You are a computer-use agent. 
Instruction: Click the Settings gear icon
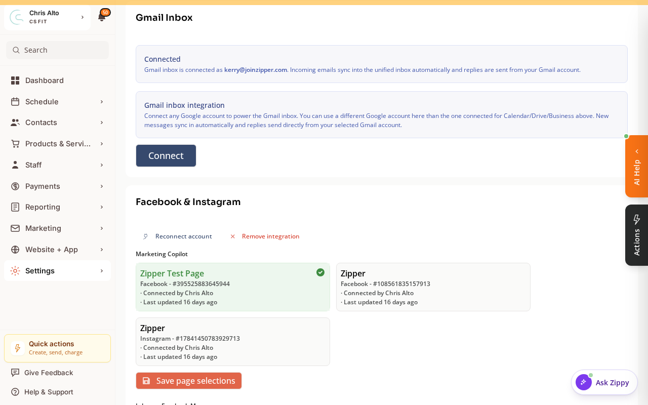[x=15, y=271]
